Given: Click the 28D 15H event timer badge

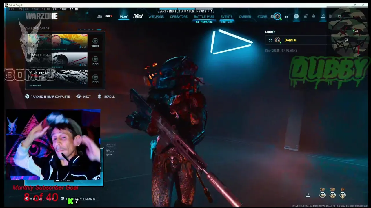Looking at the screenshot, I should coord(226,22).
